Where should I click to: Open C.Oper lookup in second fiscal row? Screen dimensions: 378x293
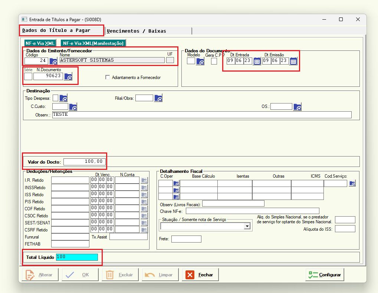click(176, 190)
